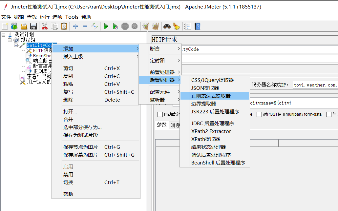
Task: Expand the 定时器 submenu
Action: pos(160,61)
